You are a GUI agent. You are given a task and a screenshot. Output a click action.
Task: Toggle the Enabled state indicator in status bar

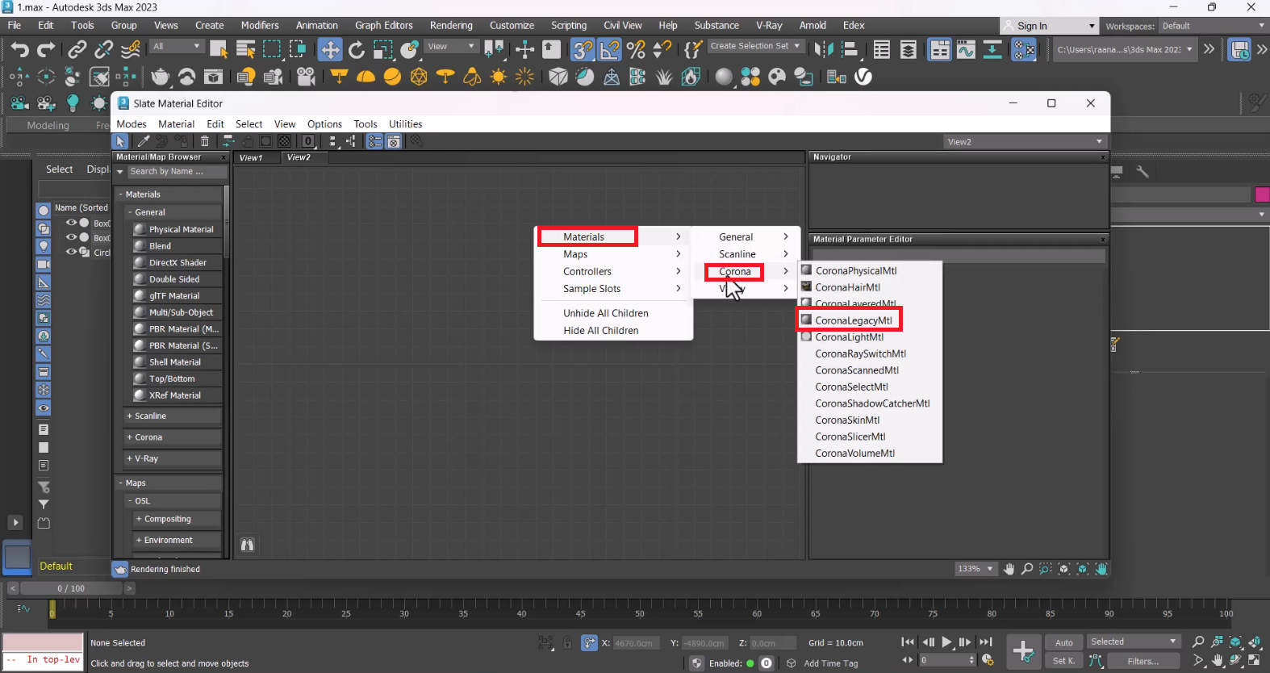[750, 663]
